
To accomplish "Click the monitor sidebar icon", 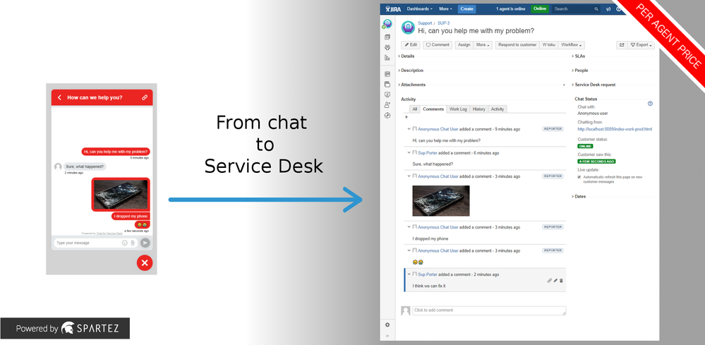I will (387, 95).
